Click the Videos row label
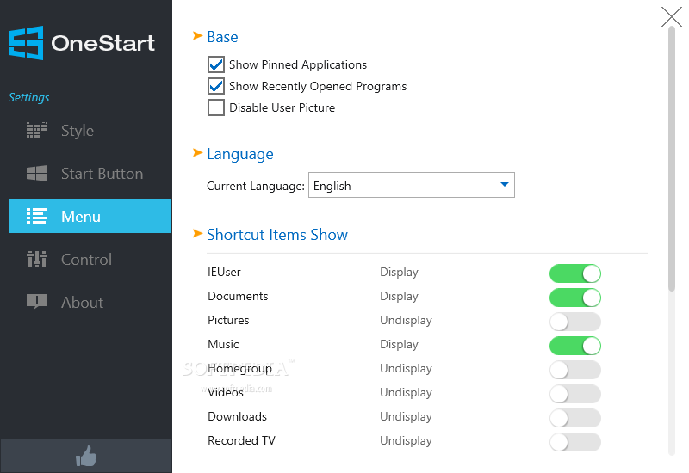 (x=226, y=393)
